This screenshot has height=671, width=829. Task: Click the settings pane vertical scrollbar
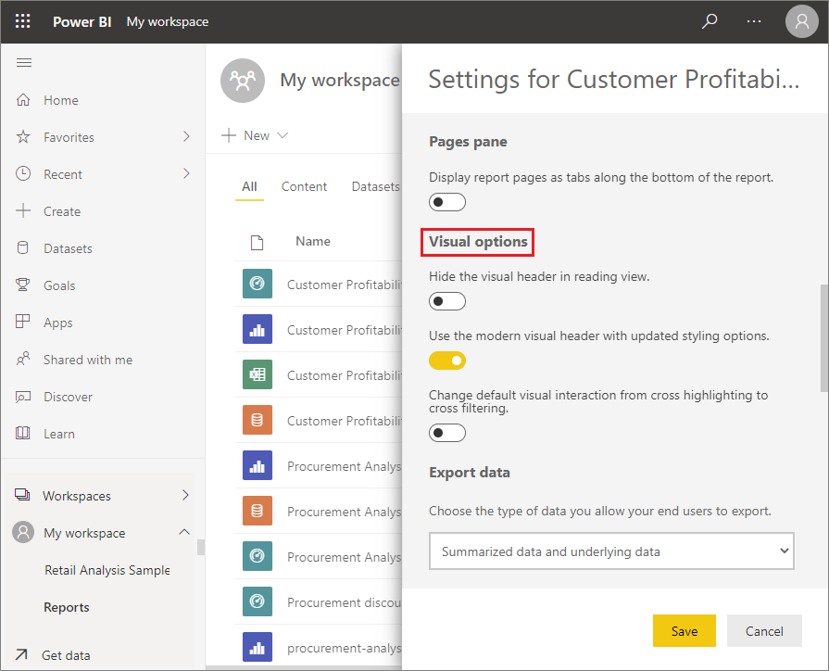tap(823, 338)
